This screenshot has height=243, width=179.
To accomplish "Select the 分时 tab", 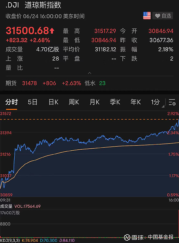I will click(x=12, y=102).
